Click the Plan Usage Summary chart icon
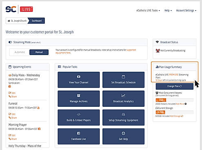This screenshot has height=150, width=202. pos(157,67)
